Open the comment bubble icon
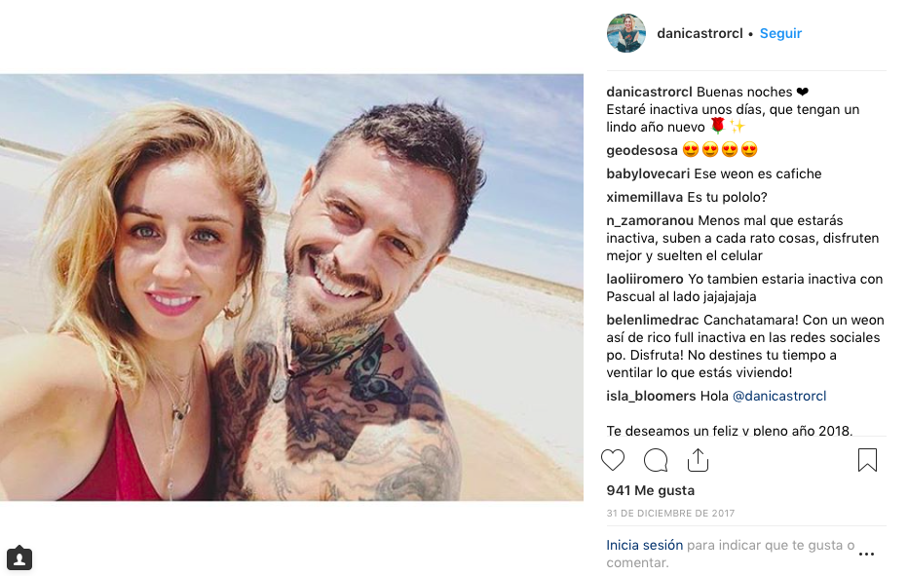Image resolution: width=908 pixels, height=576 pixels. [656, 460]
